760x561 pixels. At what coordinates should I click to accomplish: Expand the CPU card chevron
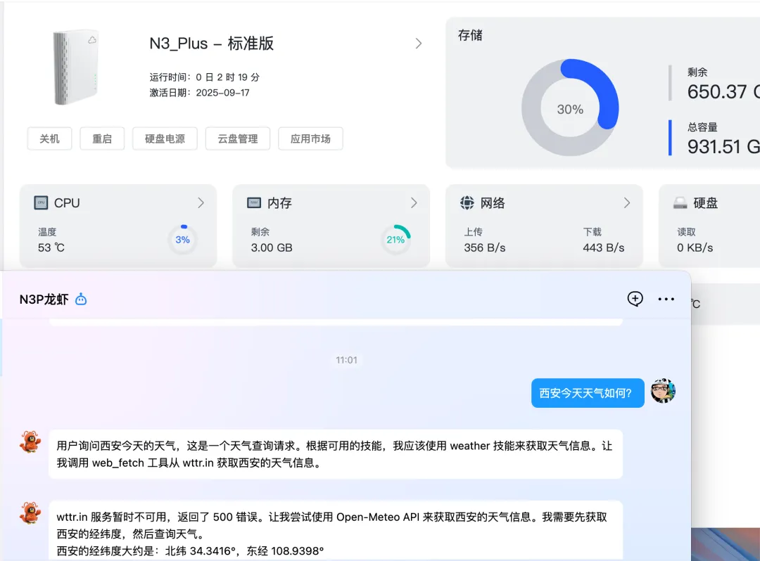(201, 202)
